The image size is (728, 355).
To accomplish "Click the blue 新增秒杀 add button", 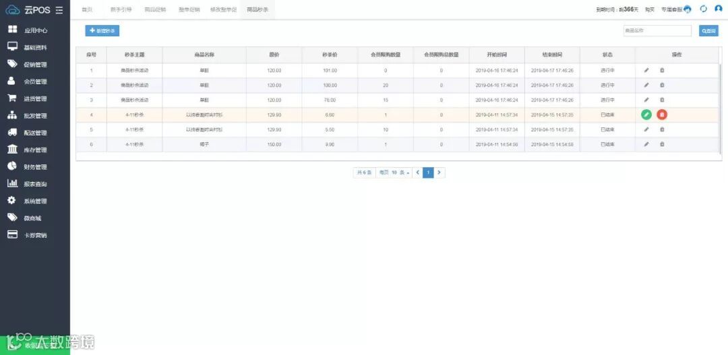I will pyautogui.click(x=102, y=30).
